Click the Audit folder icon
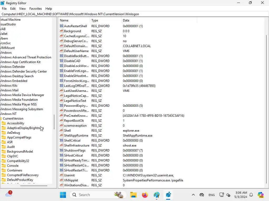The width and height of the screenshot is (269, 201). [4, 147]
